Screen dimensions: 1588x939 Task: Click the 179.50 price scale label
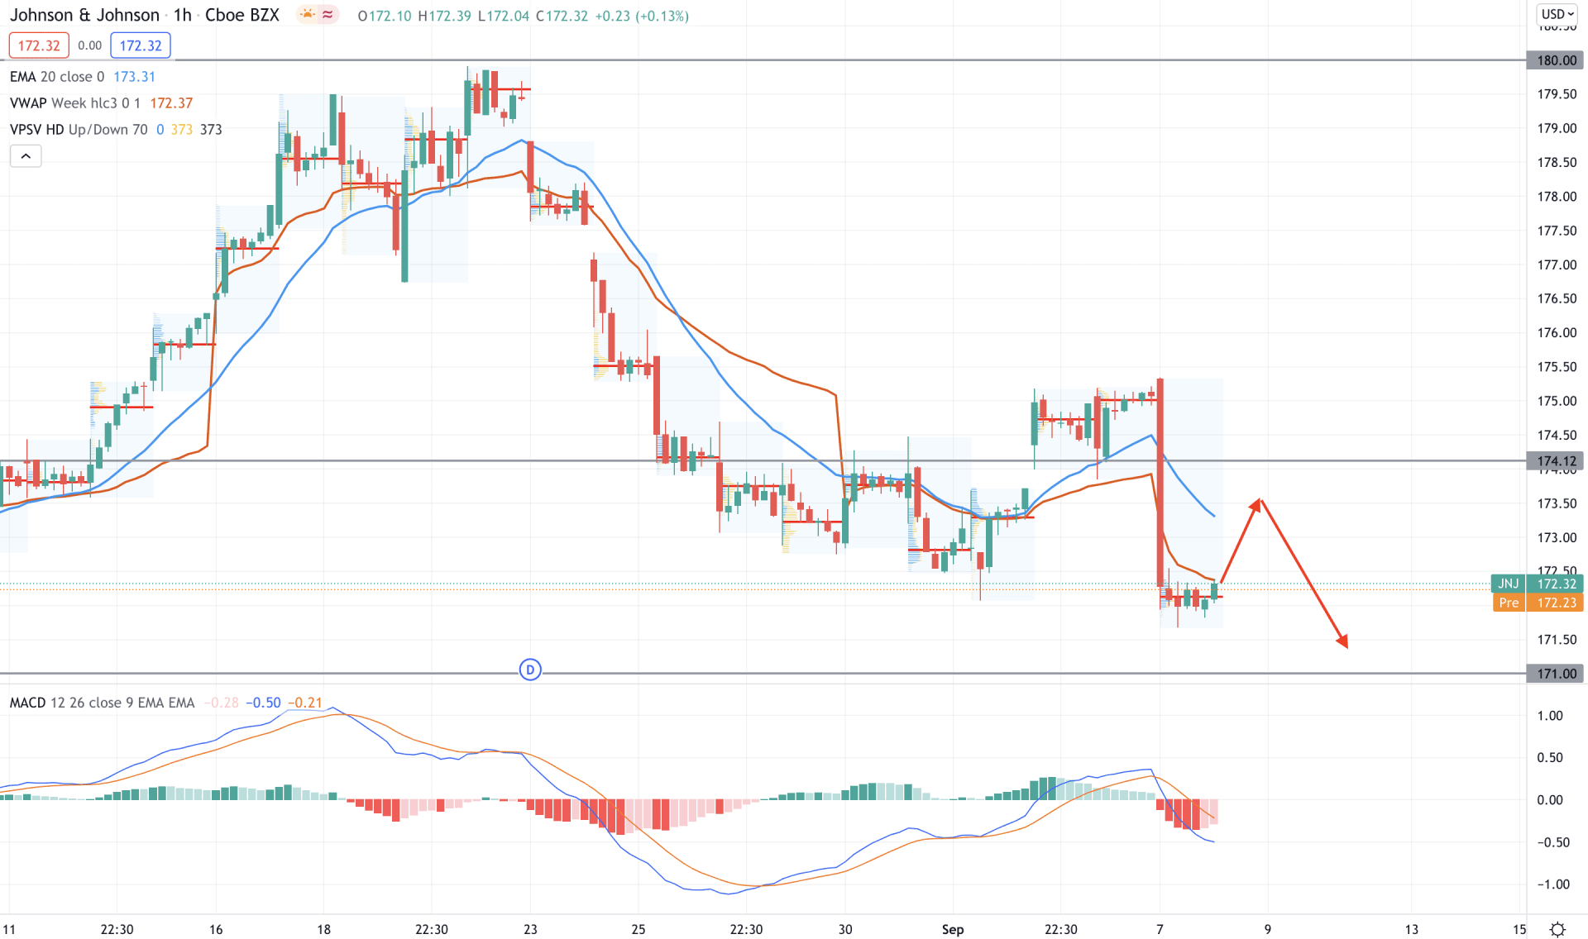1557,94
